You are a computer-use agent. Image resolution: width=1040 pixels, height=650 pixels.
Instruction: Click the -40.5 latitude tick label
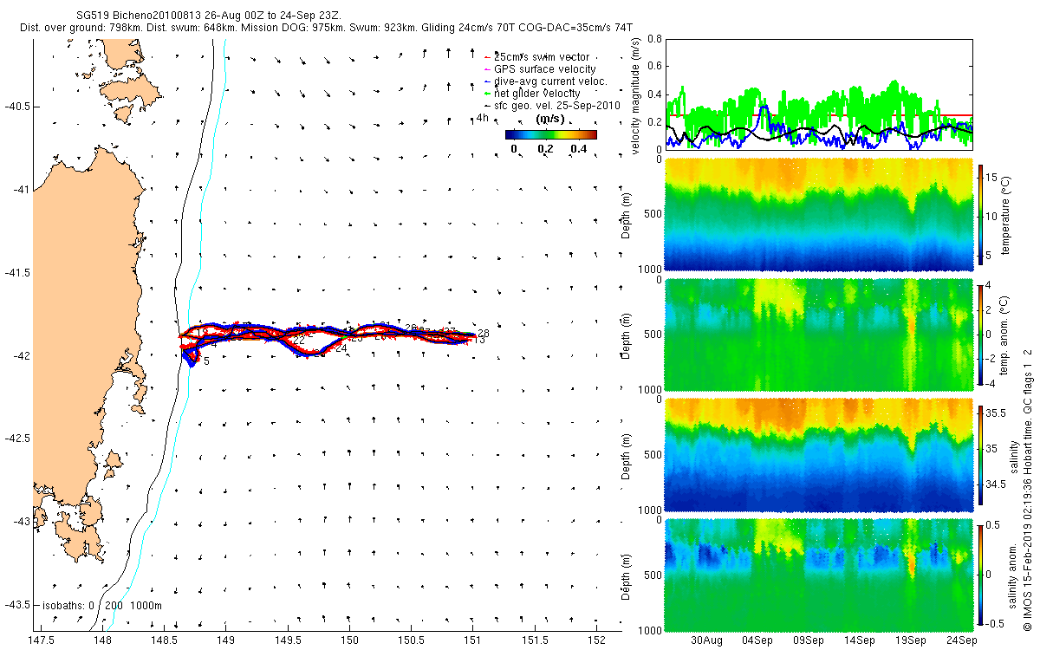click(16, 107)
